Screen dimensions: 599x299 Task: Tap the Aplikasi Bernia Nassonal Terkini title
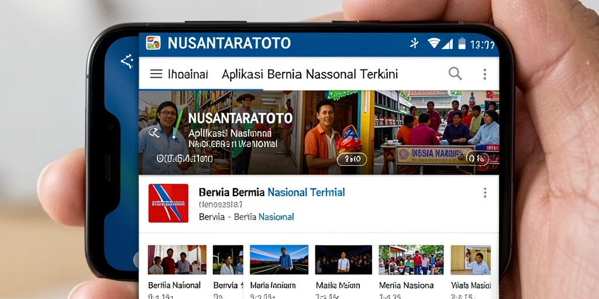[x=310, y=74]
